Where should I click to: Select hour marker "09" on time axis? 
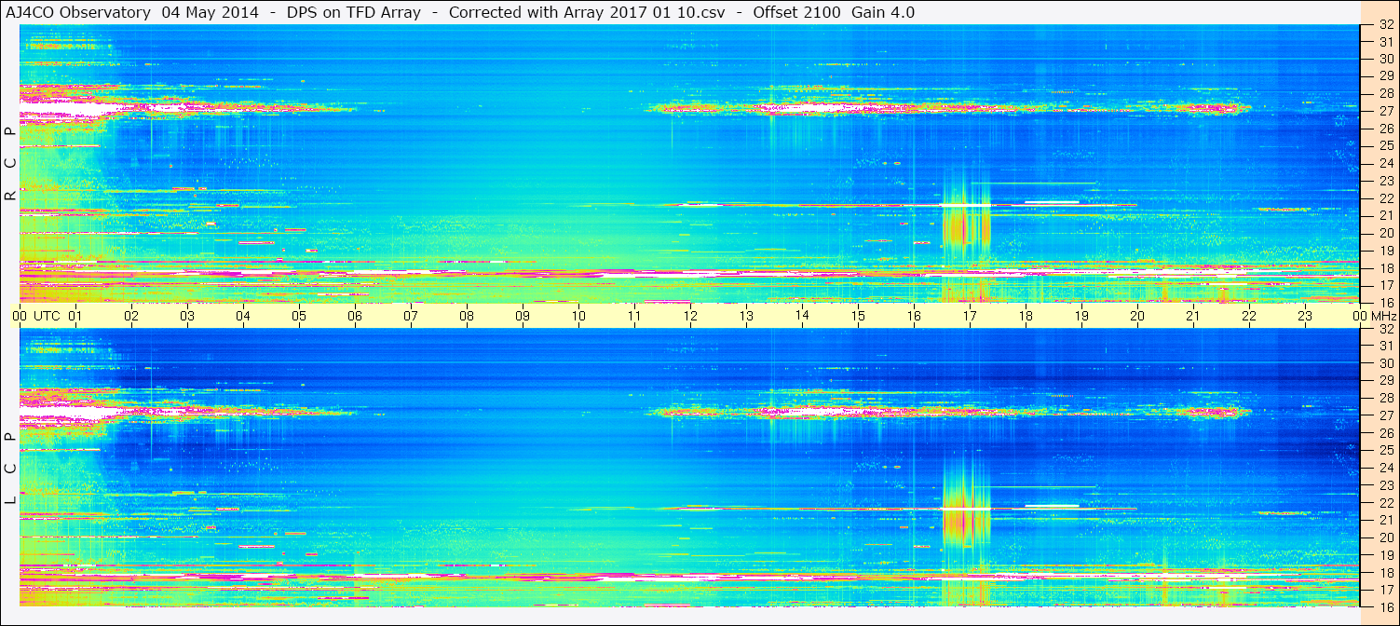click(523, 316)
